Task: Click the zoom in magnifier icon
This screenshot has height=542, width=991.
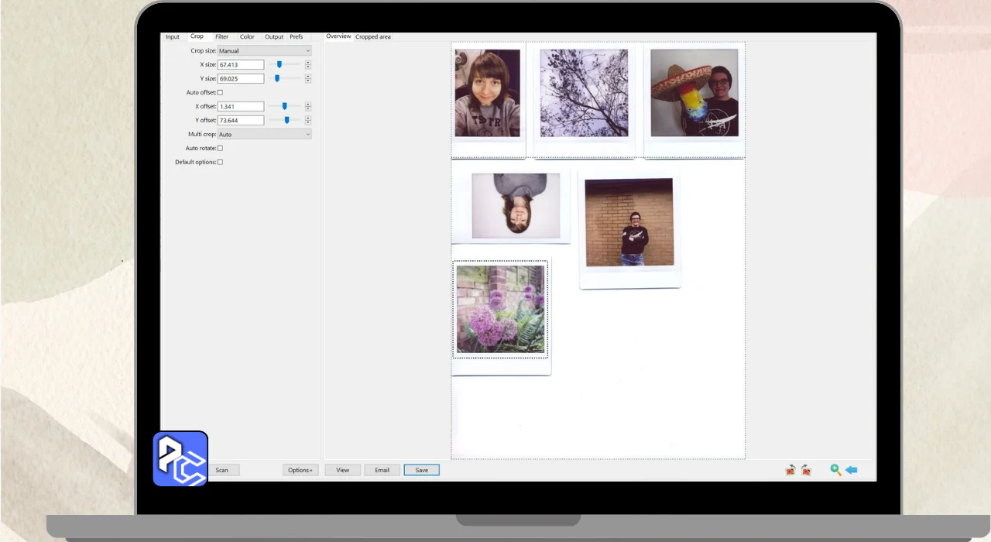Action: (835, 470)
